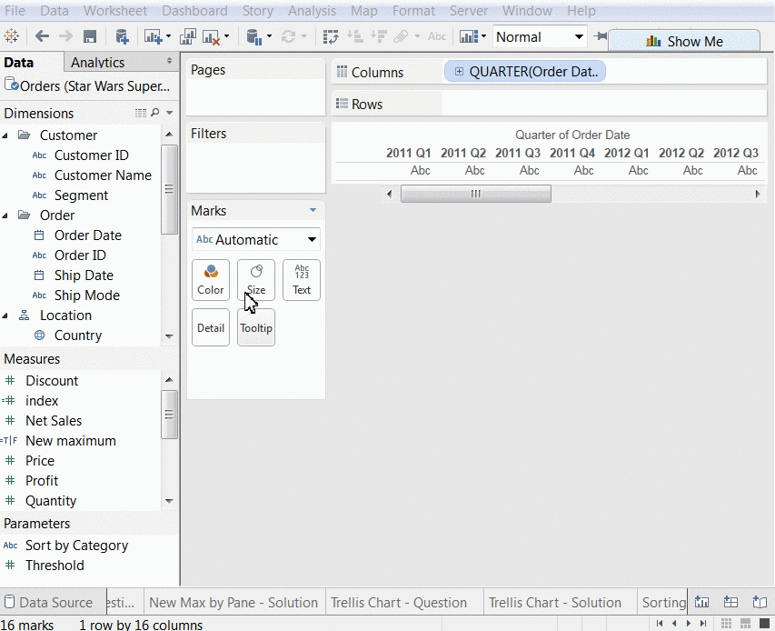Viewport: 775px width, 631px height.
Task: Click the view's horizontal scrollbar thumb
Action: 475,194
